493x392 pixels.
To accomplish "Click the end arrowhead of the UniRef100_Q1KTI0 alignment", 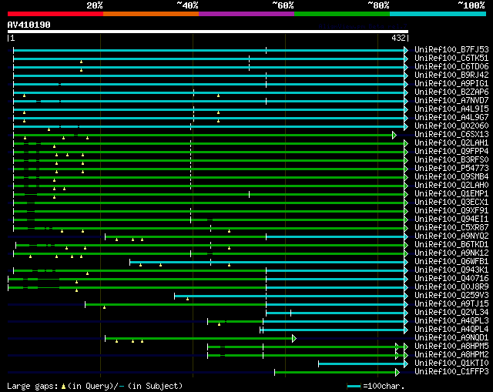I will (406, 364).
